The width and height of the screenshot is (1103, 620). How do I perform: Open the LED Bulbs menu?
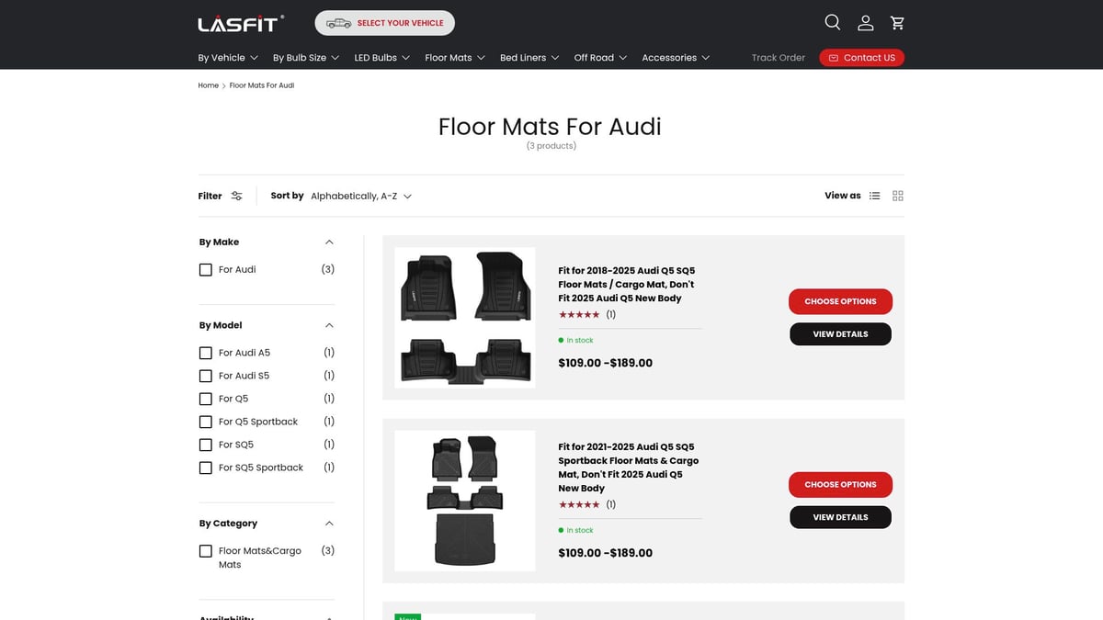(x=381, y=58)
